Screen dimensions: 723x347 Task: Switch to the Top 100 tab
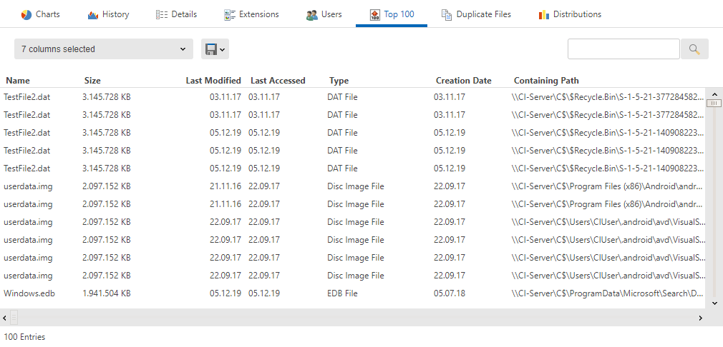(x=391, y=14)
